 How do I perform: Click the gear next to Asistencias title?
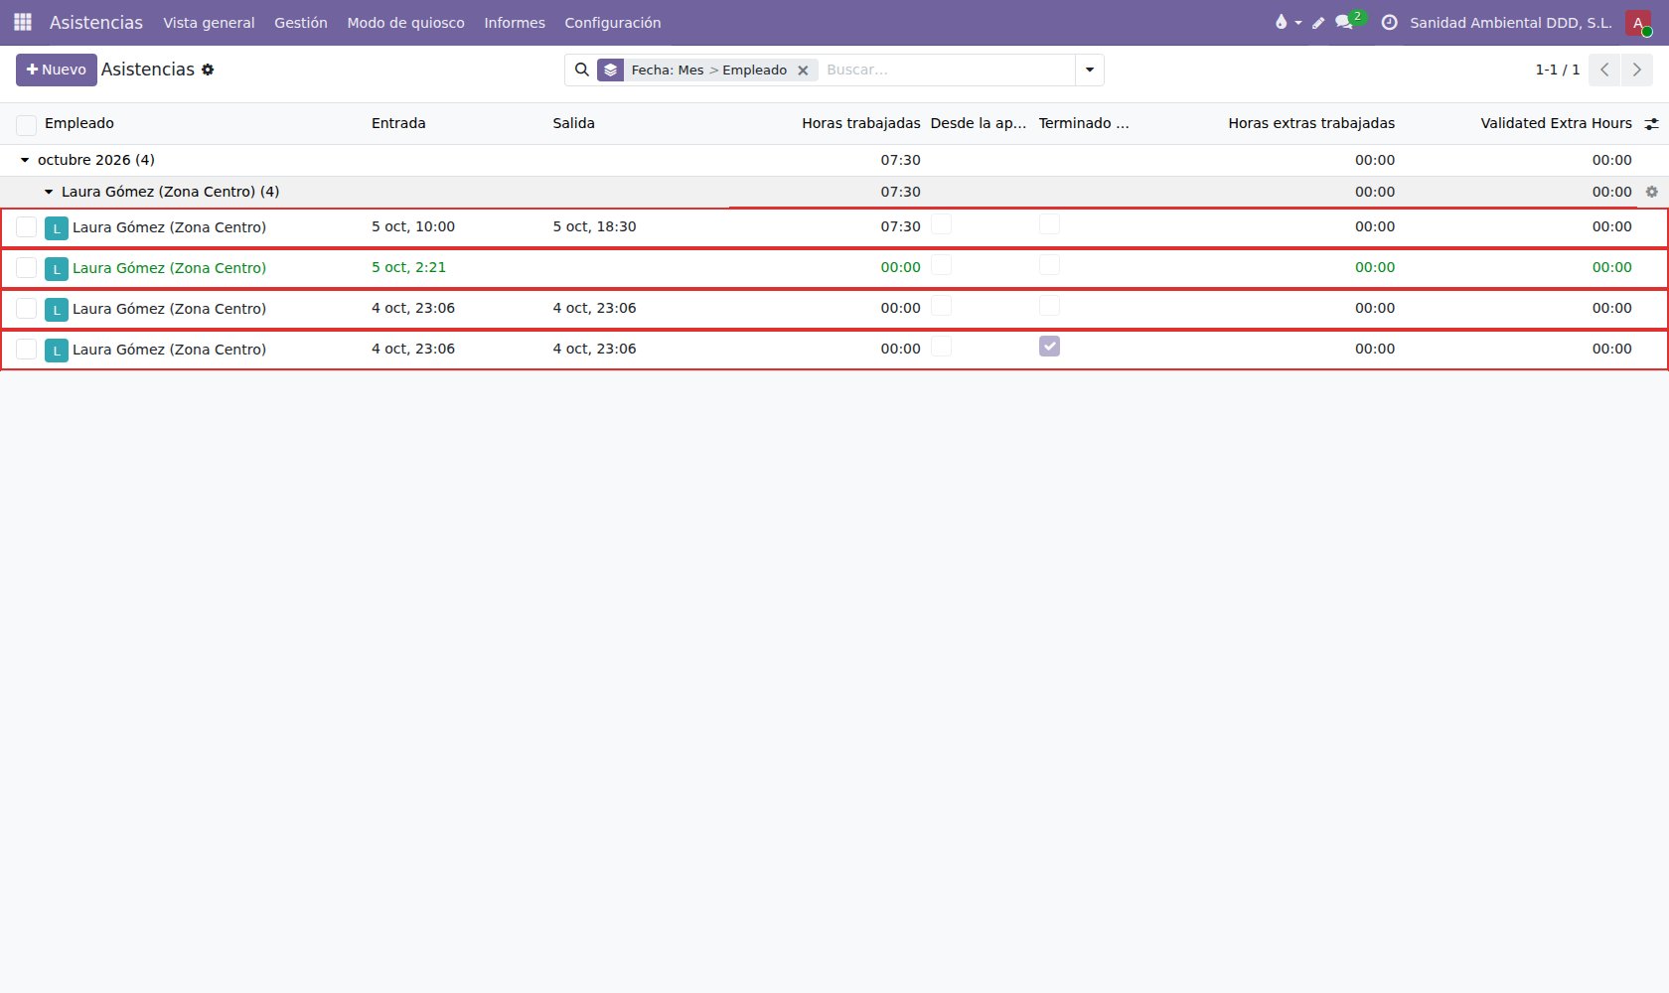point(208,70)
